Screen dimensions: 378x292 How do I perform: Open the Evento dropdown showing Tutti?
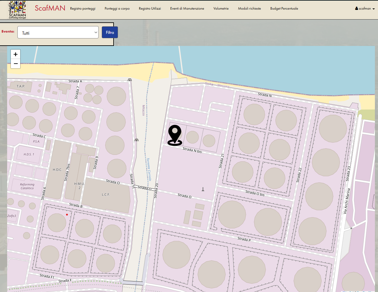58,32
